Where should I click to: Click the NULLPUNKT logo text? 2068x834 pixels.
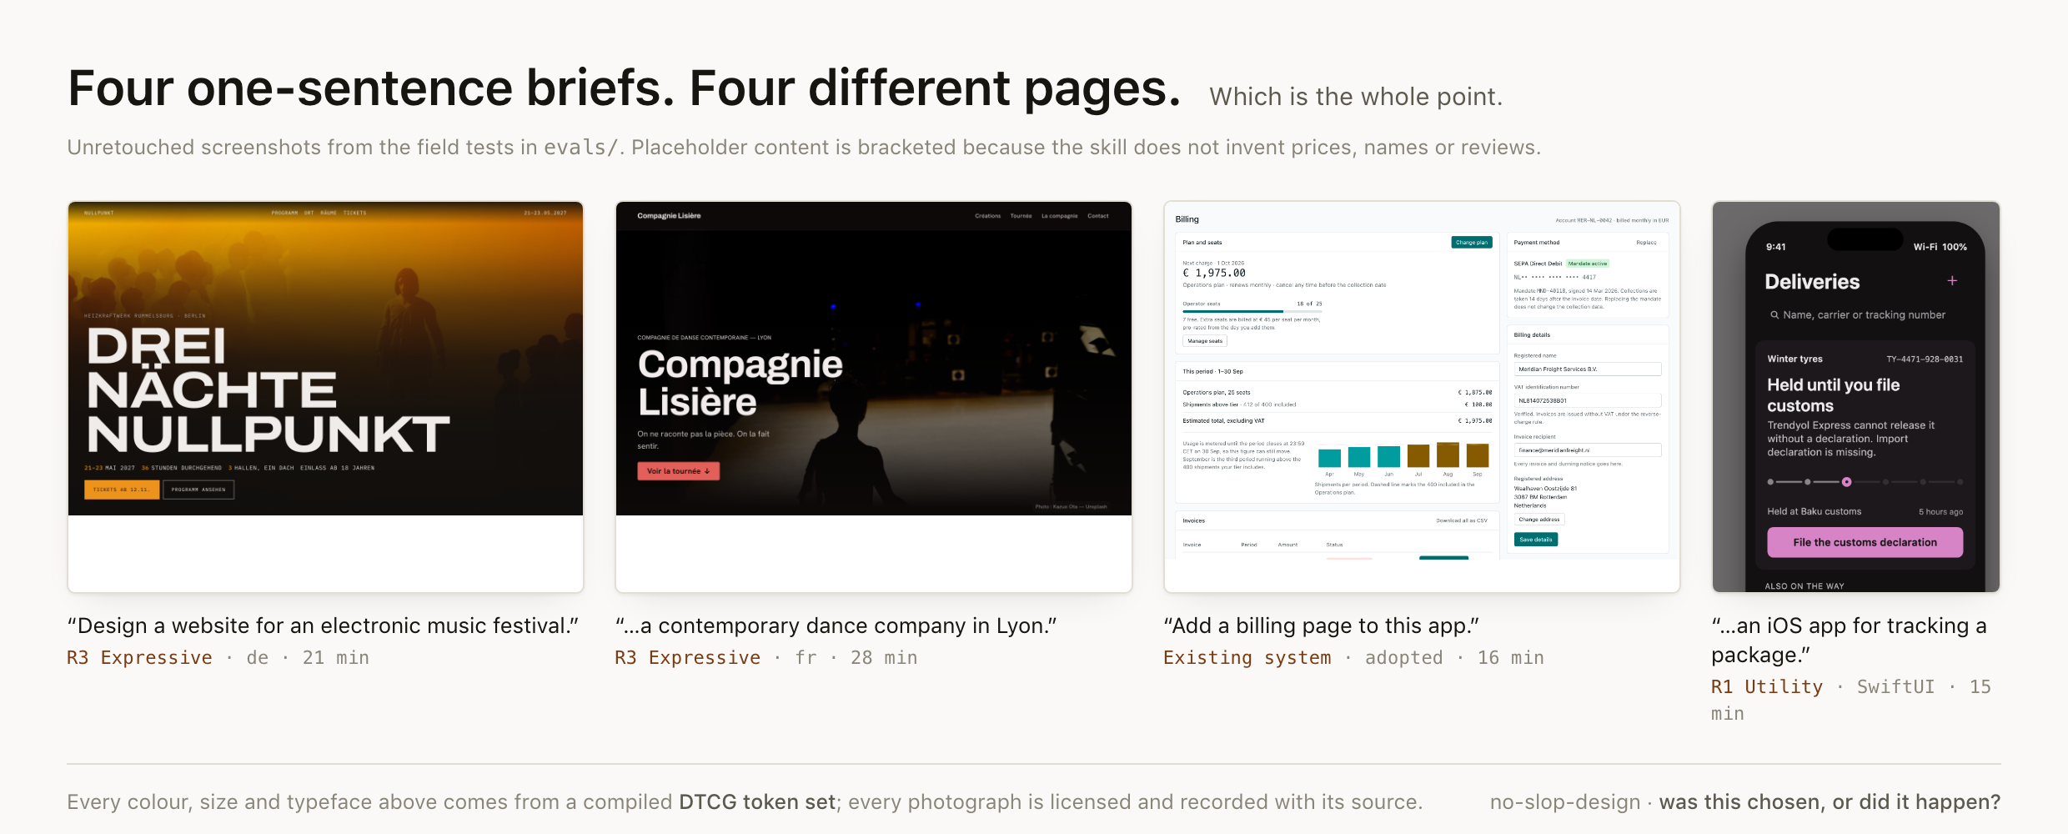pyautogui.click(x=99, y=213)
